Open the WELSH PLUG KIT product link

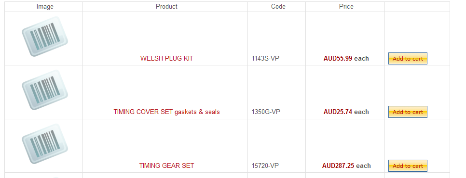coord(166,58)
